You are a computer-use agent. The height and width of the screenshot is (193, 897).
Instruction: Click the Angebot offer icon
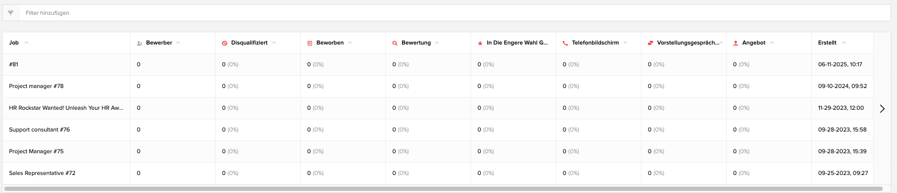coord(736,43)
